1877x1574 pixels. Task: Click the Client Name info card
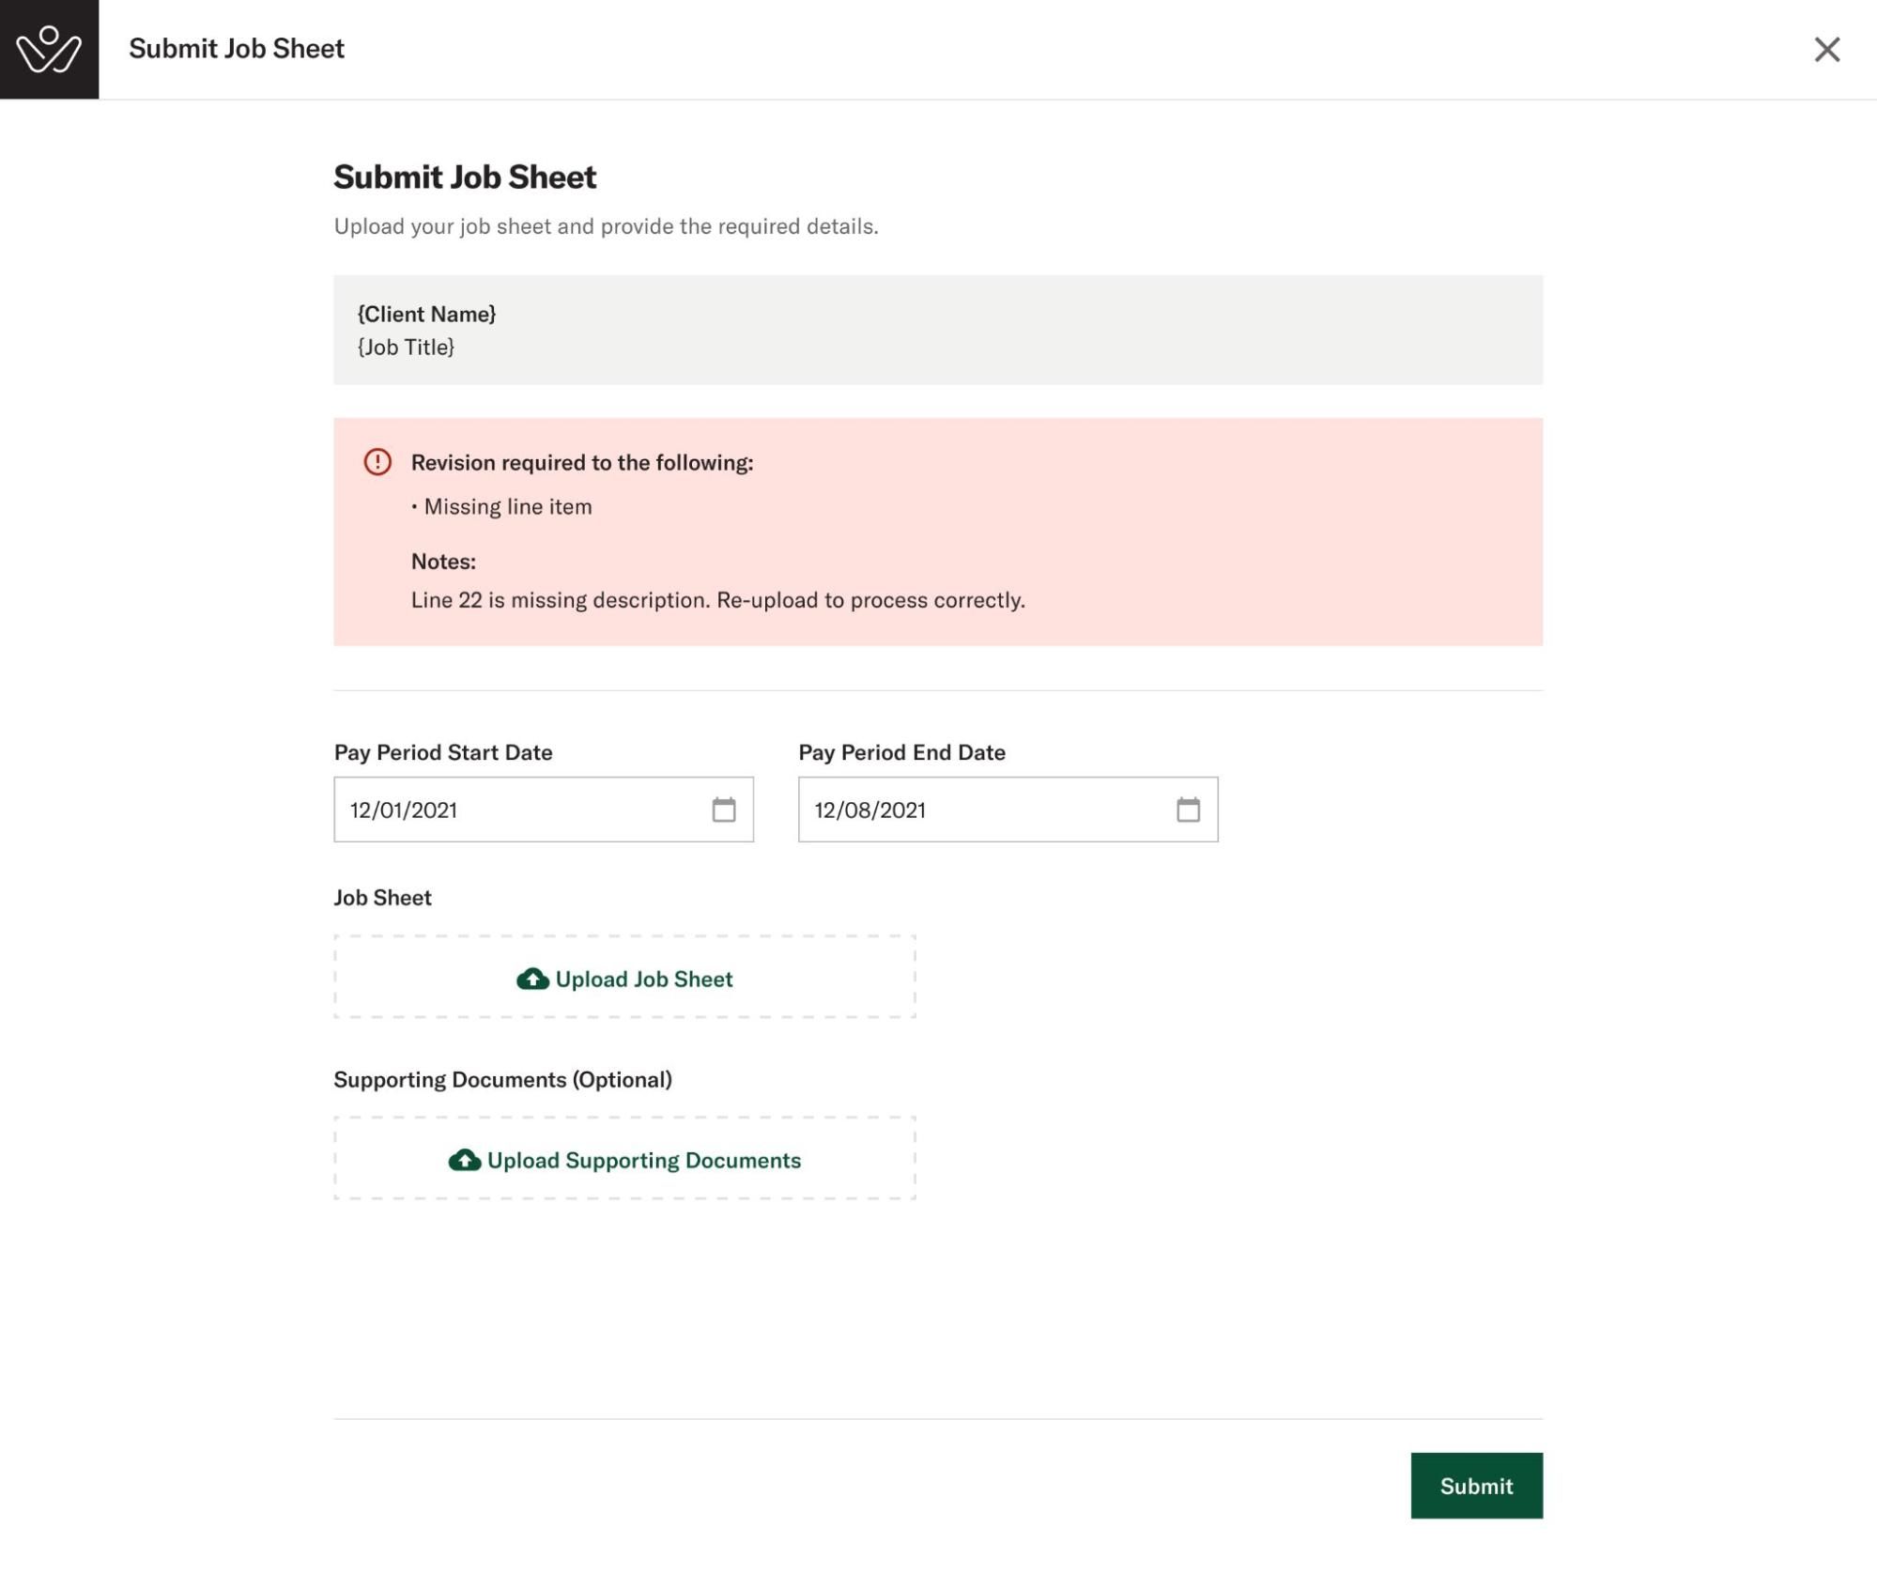(x=938, y=330)
